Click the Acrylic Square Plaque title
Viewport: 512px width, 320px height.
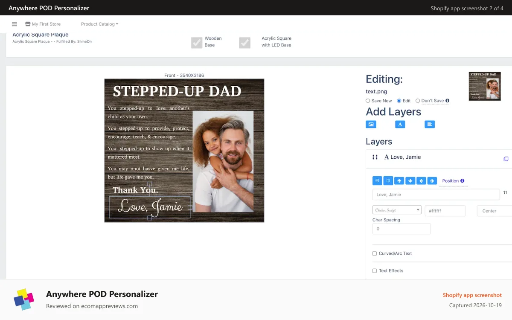[x=41, y=35]
